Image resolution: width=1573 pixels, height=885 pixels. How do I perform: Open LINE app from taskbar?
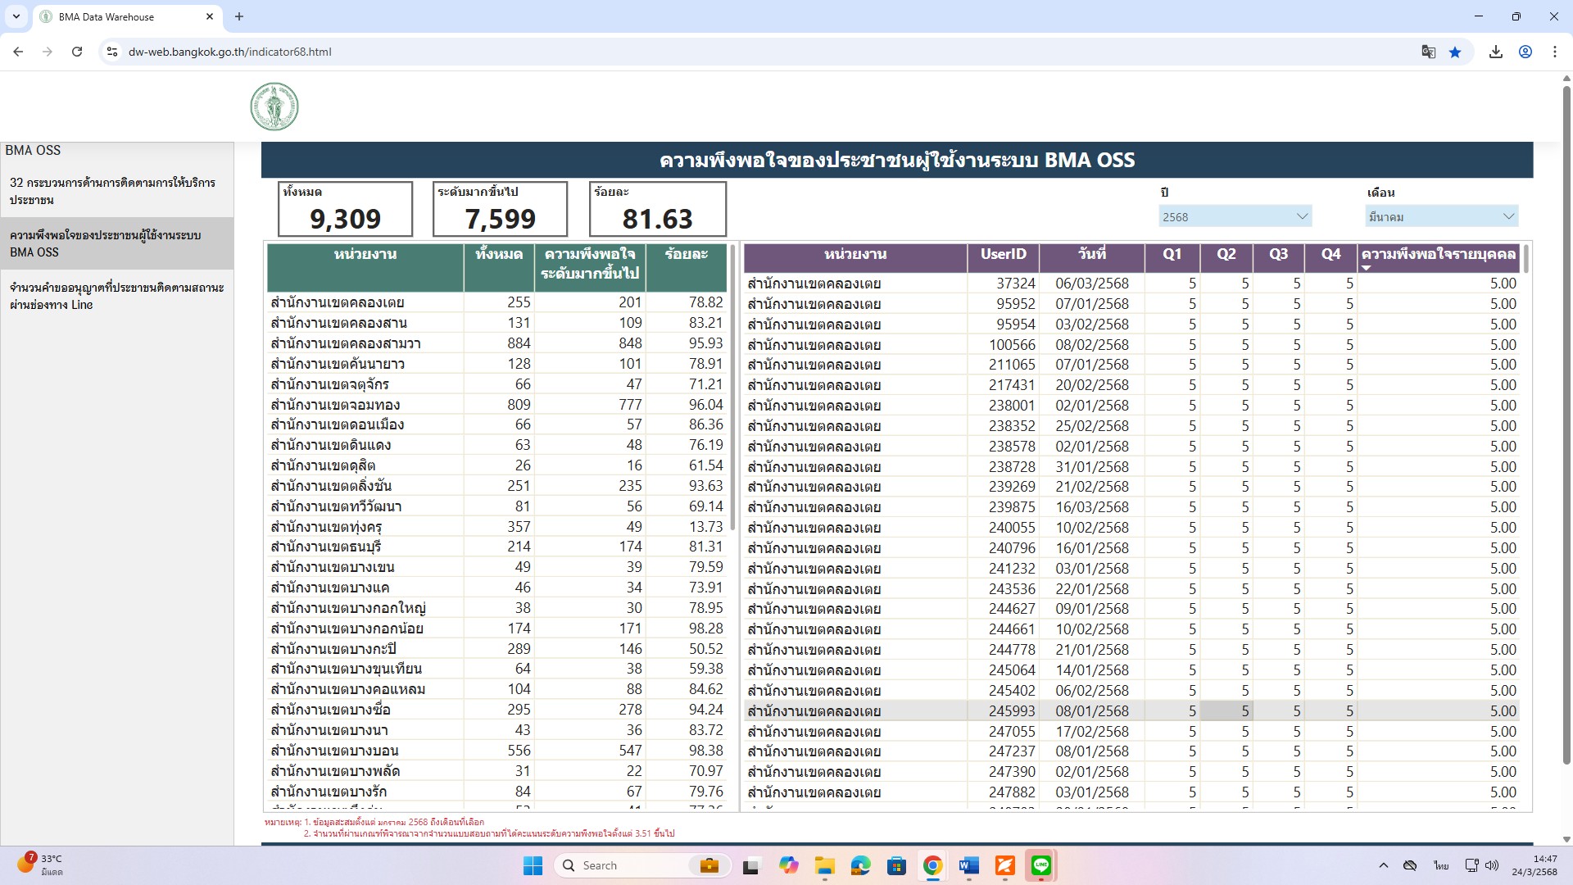(1041, 865)
